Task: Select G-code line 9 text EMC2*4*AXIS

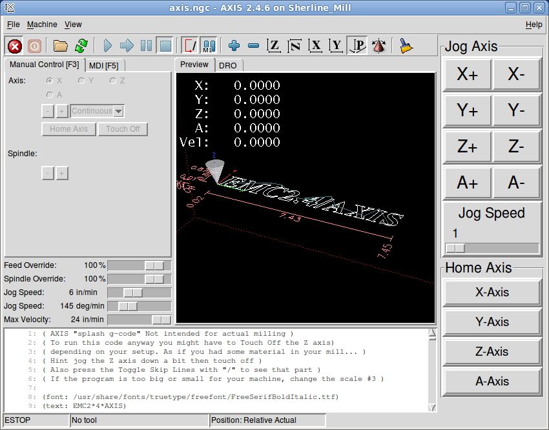Action: click(85, 406)
